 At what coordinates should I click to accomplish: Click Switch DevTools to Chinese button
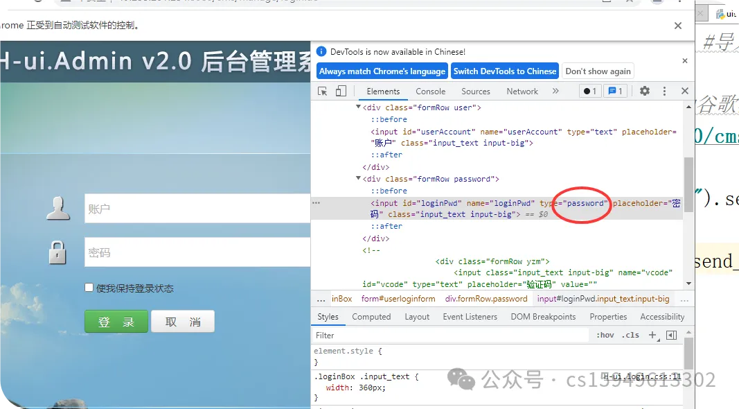pos(505,71)
